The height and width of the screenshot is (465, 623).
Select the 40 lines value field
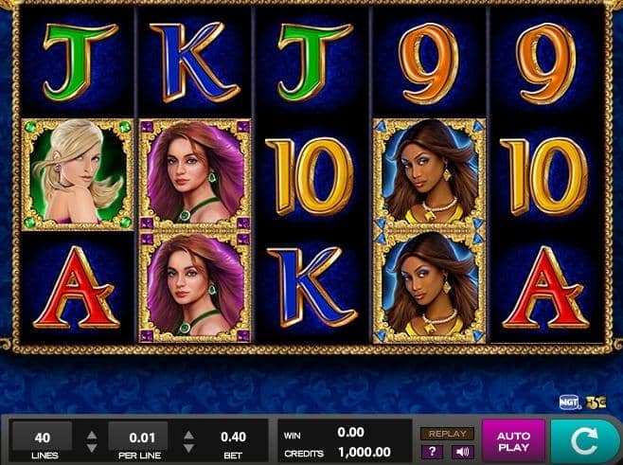coord(42,437)
